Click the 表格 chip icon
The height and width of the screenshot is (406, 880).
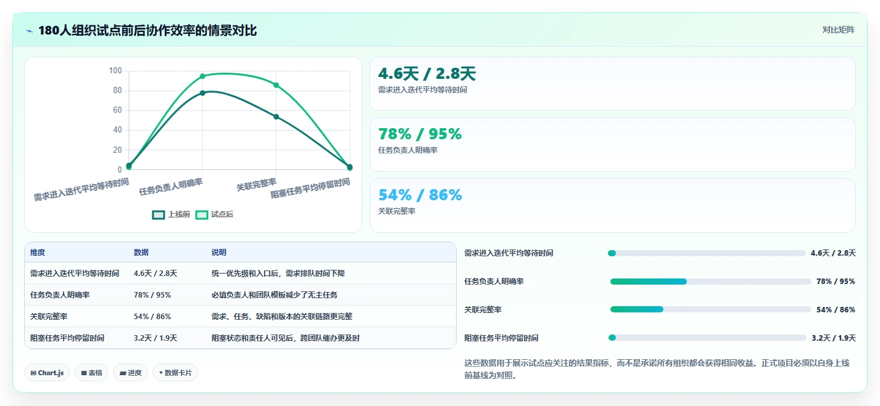click(83, 373)
